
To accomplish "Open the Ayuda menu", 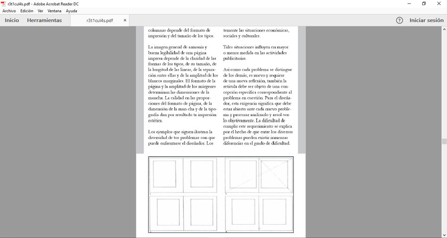I will (72, 11).
